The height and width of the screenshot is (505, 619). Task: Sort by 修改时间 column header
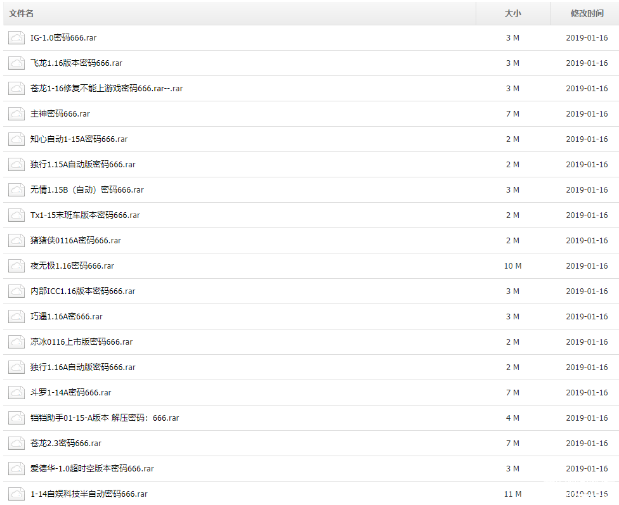(587, 13)
